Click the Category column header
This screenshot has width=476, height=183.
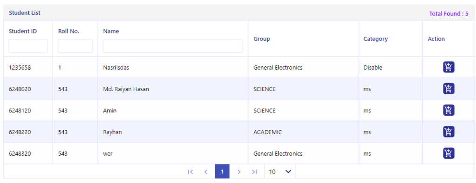click(376, 39)
